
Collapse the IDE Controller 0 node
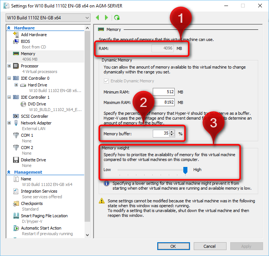pos(9,78)
